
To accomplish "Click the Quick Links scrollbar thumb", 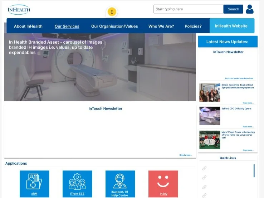I will 254,171.
